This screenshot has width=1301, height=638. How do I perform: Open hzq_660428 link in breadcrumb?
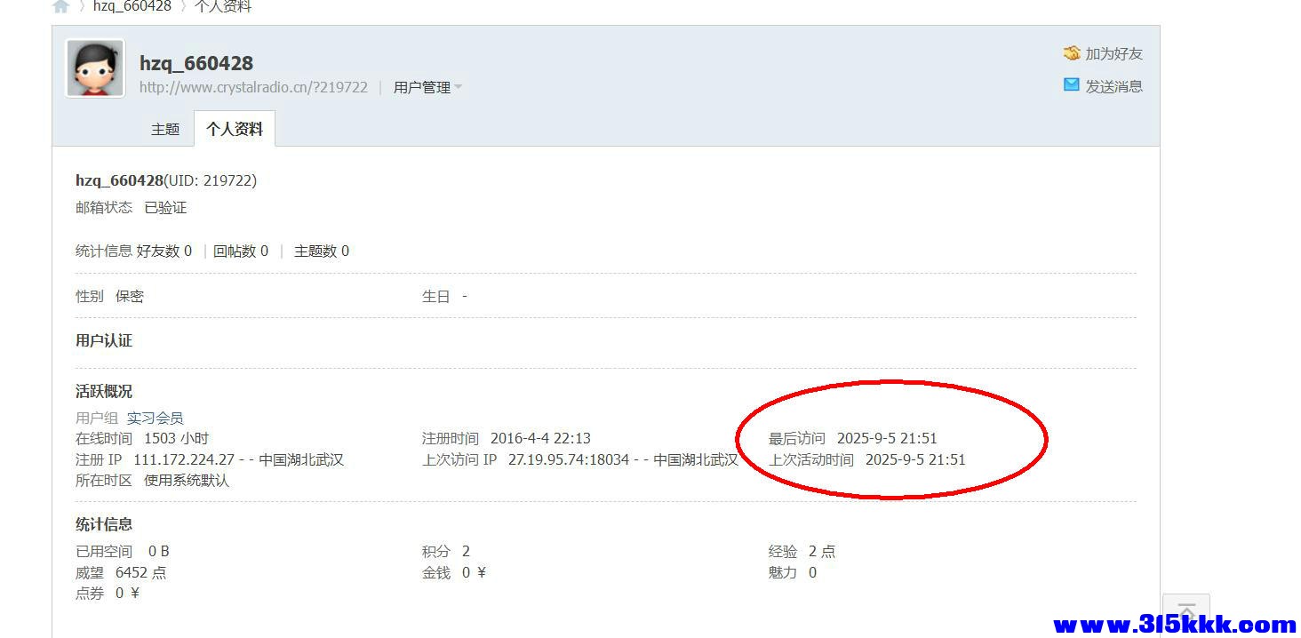tap(132, 6)
